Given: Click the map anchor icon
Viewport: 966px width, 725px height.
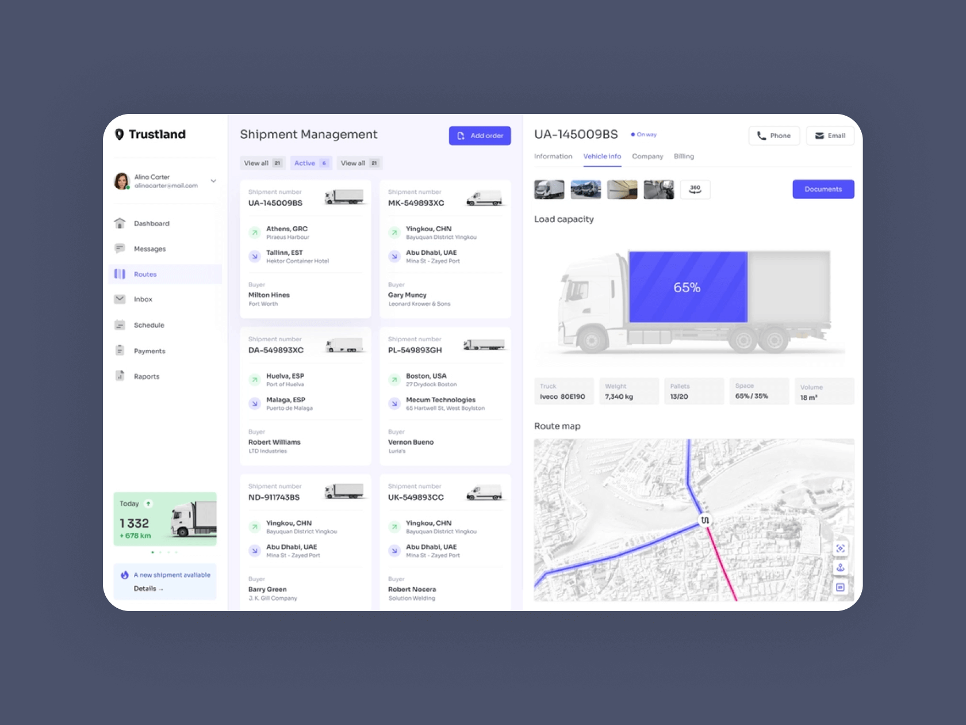Looking at the screenshot, I should click(x=840, y=568).
